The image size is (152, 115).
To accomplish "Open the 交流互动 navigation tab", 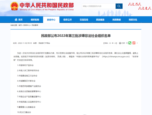I will pos(84,20).
